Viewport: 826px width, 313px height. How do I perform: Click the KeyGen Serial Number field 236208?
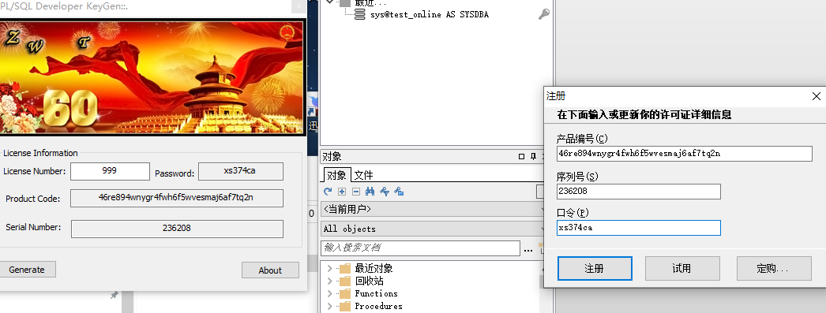point(177,229)
